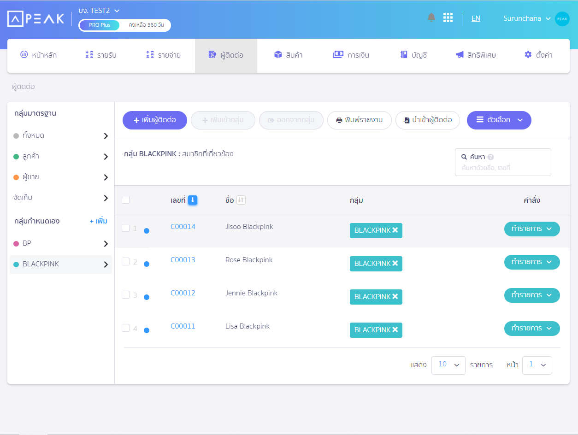
Task: Add a custom group with + เพิ่ม
Action: coord(99,221)
